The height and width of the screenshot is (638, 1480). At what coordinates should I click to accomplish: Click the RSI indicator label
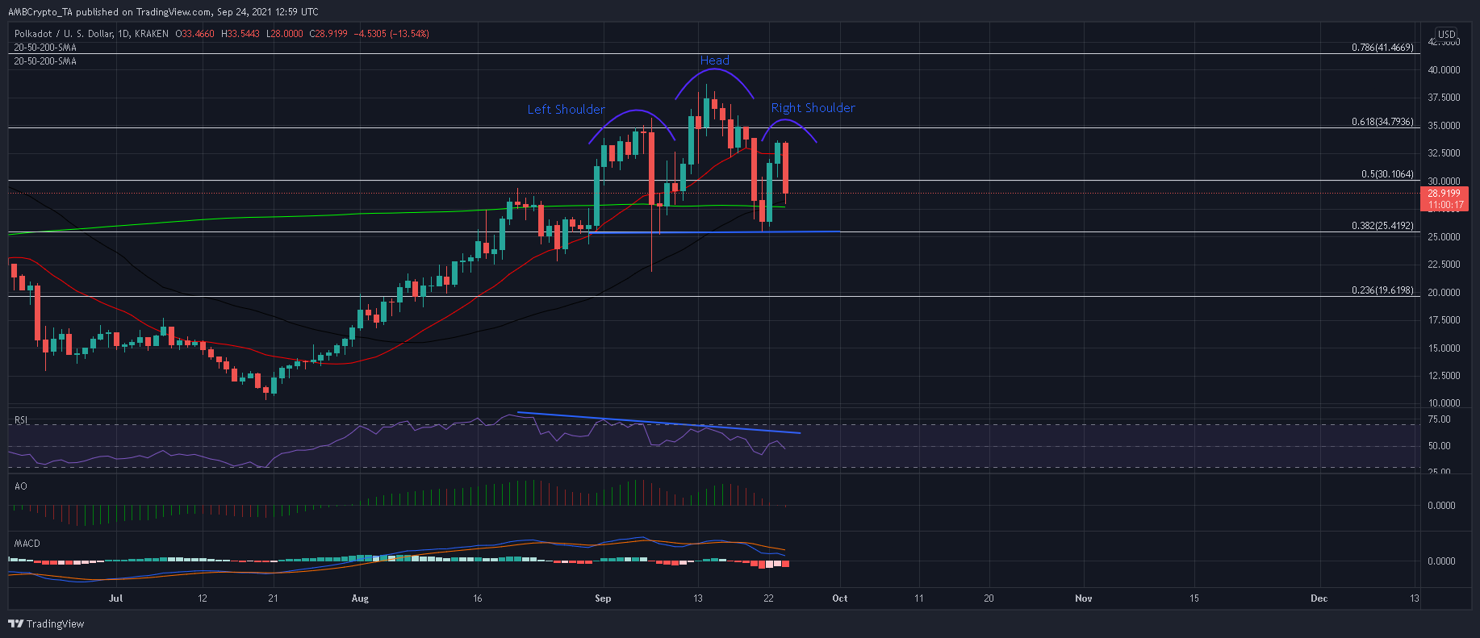[x=22, y=420]
